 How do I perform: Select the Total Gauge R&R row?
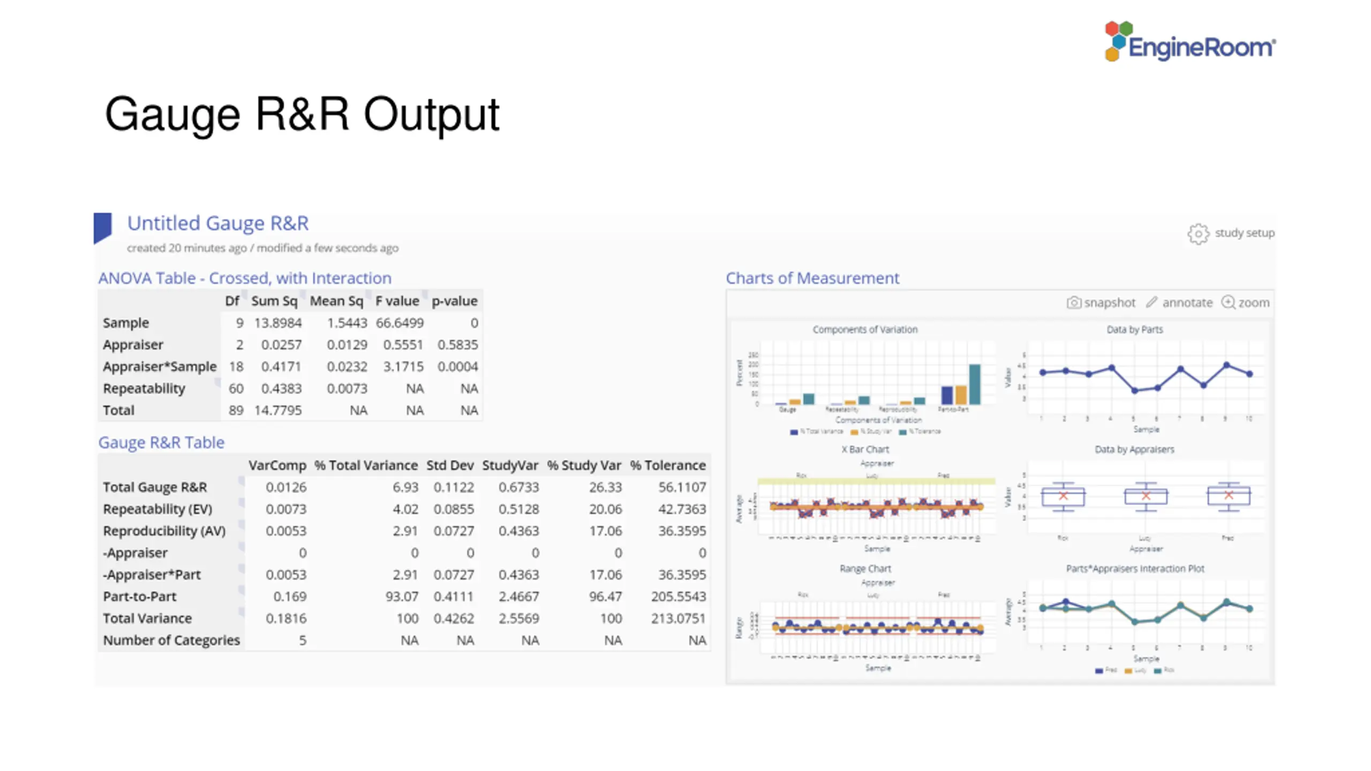point(404,487)
